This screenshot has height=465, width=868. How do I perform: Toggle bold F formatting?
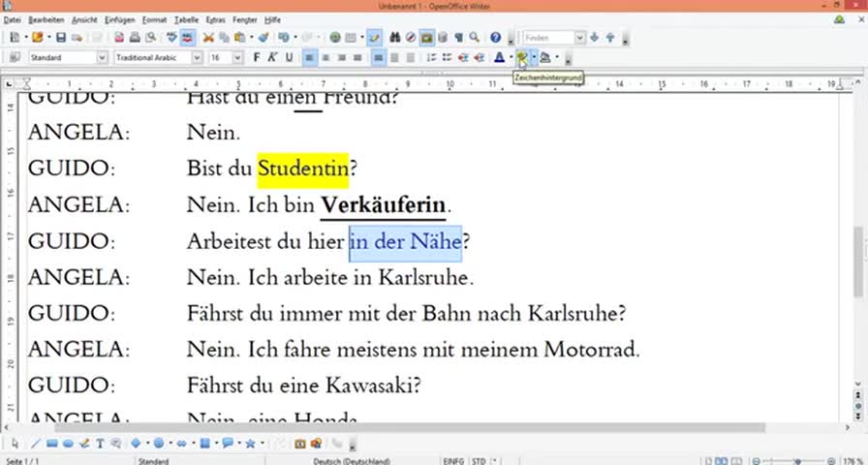coord(257,57)
